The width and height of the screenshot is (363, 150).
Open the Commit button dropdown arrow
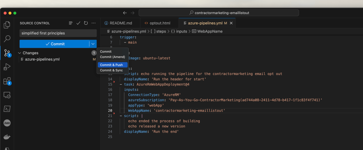93,44
